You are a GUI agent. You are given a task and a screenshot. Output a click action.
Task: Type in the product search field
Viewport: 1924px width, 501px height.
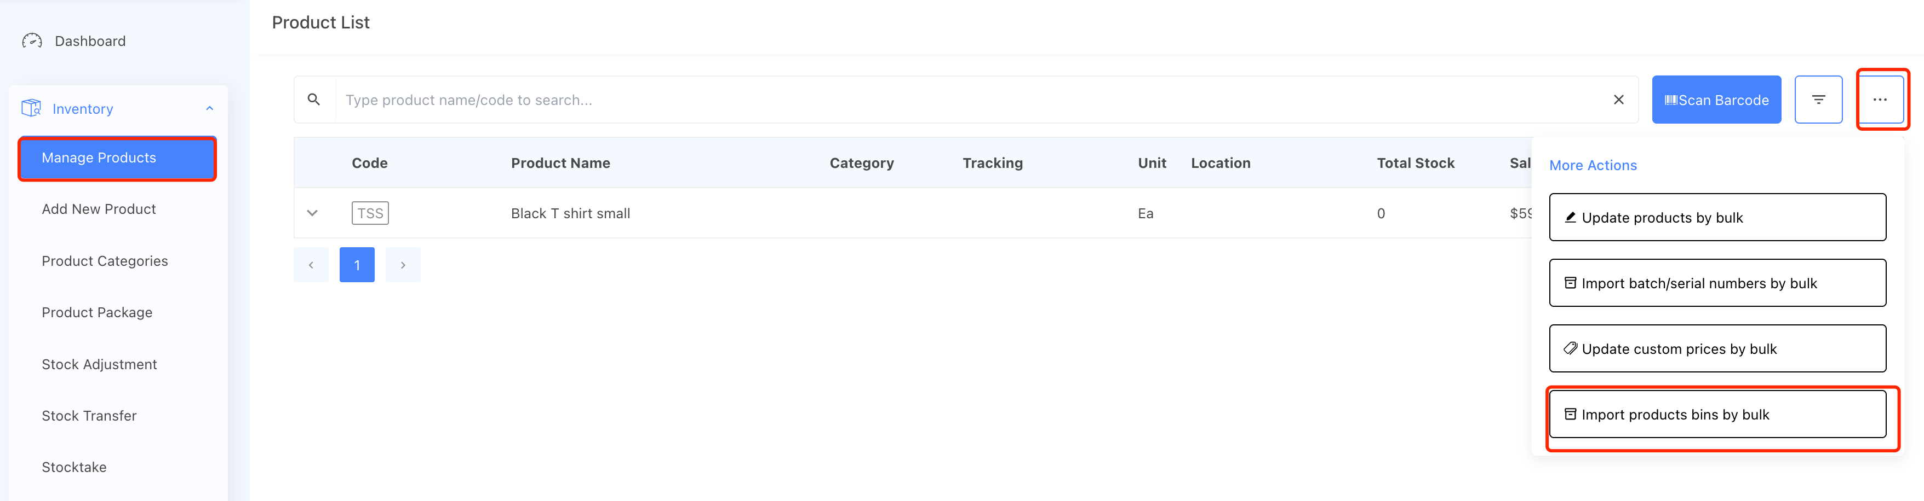coord(971,100)
